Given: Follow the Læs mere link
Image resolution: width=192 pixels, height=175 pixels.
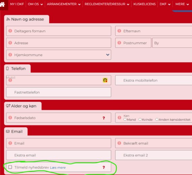Looking at the screenshot, I should (58, 168).
